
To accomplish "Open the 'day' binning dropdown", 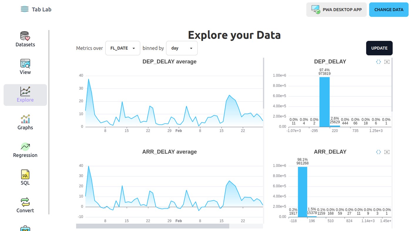I will click(x=182, y=48).
